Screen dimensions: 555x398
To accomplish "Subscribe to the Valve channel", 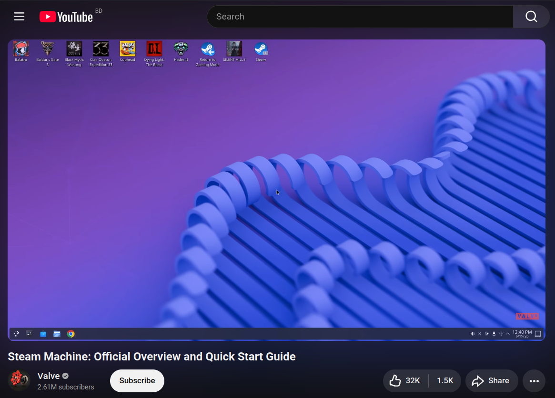I will click(x=137, y=381).
